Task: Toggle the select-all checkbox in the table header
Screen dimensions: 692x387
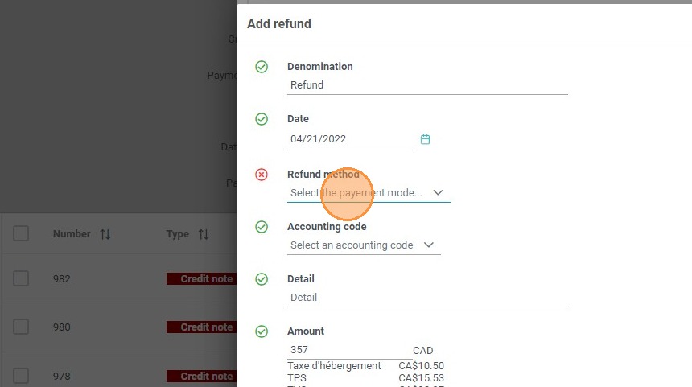Action: coord(21,233)
